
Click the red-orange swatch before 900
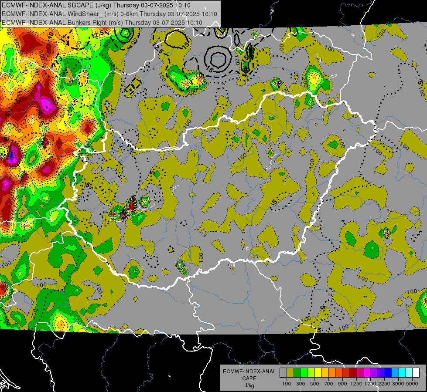pos(339,373)
